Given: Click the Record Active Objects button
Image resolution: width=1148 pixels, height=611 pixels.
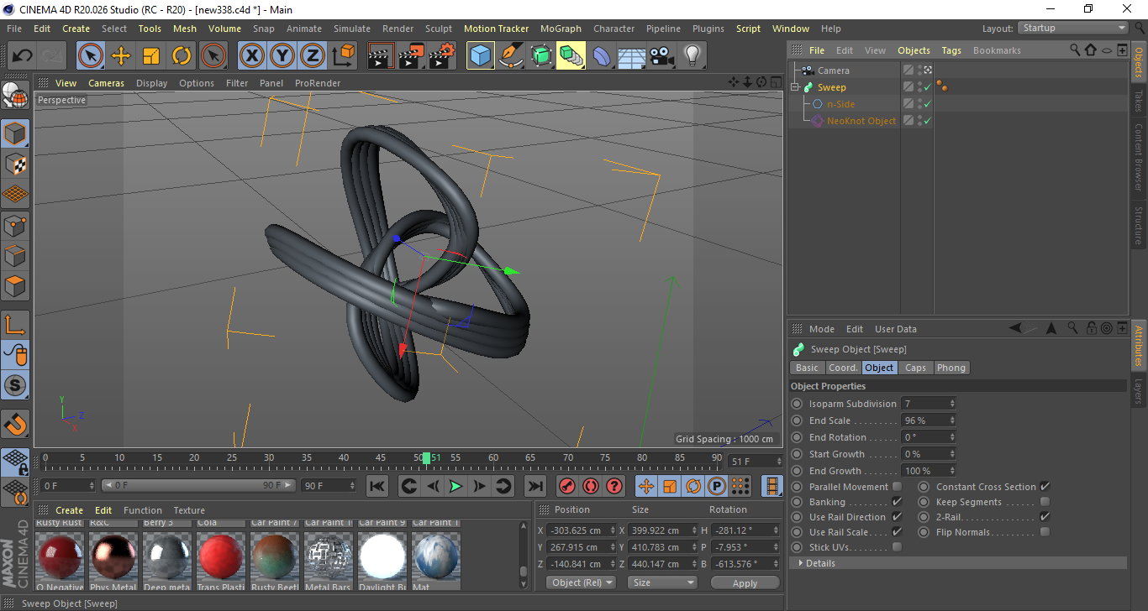Looking at the screenshot, I should [x=567, y=486].
